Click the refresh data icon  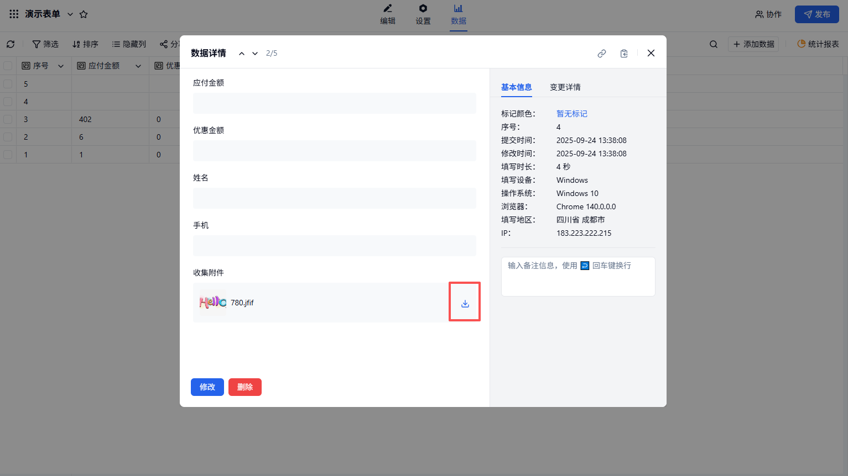[x=11, y=44]
